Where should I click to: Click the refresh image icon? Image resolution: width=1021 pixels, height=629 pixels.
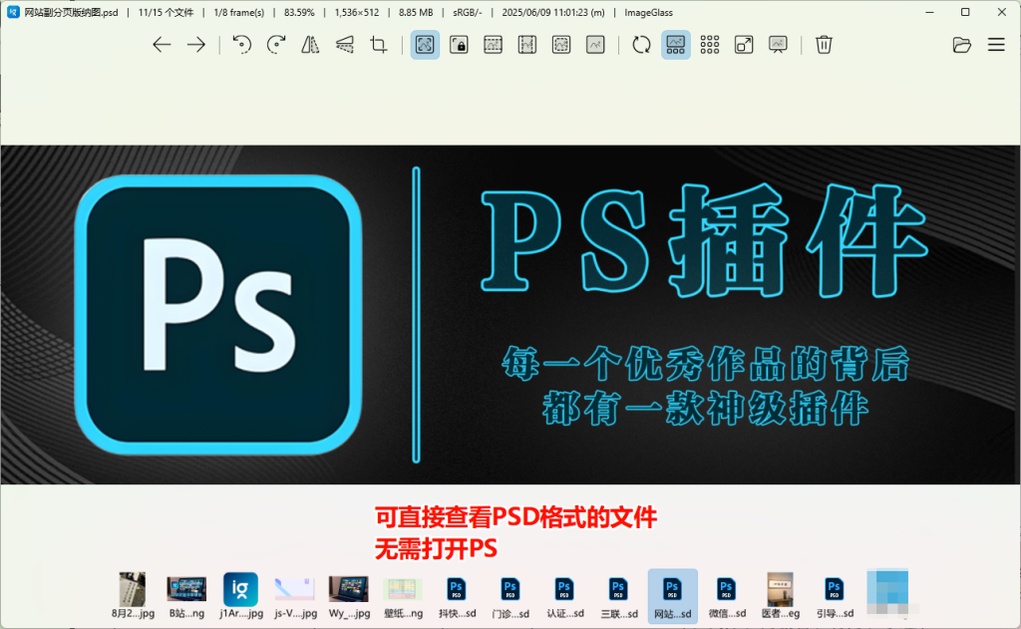pyautogui.click(x=641, y=45)
